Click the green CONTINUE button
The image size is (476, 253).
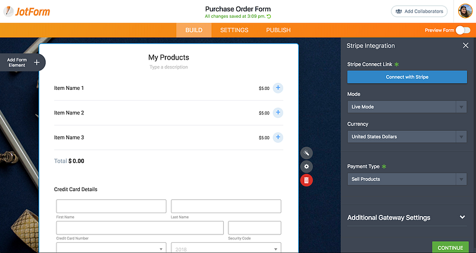coord(450,248)
